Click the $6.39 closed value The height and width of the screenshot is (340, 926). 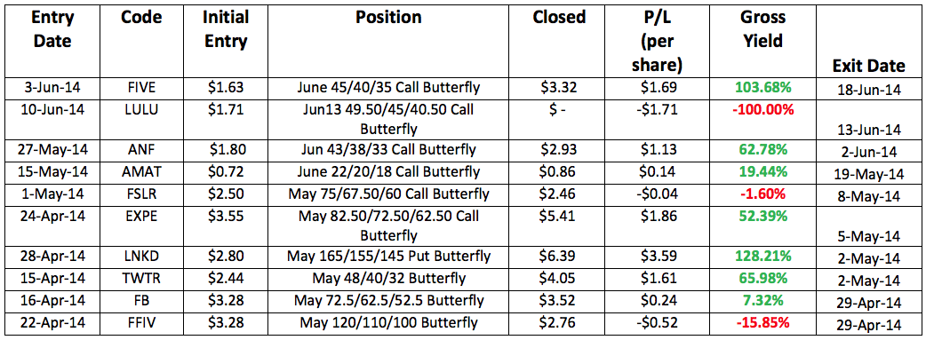[x=559, y=257]
